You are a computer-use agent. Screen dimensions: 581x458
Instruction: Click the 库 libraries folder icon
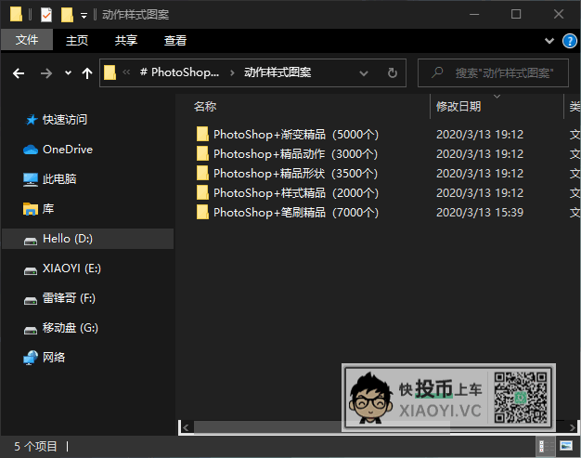(x=31, y=209)
